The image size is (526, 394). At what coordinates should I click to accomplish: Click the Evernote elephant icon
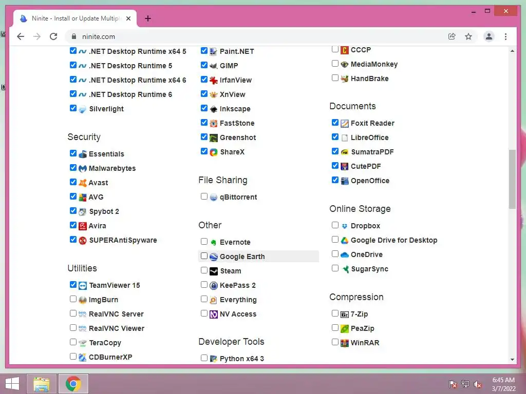point(213,243)
